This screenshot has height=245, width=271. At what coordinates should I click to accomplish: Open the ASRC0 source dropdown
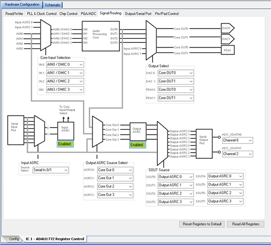115,170
